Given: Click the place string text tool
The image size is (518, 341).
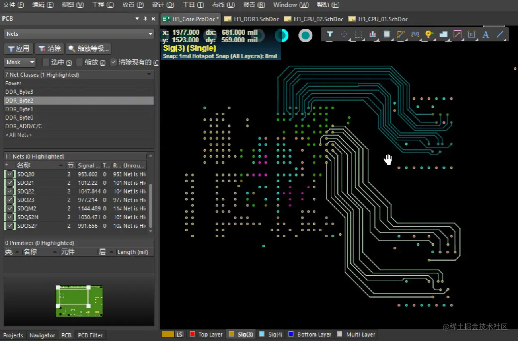Looking at the screenshot, I should coord(486,34).
